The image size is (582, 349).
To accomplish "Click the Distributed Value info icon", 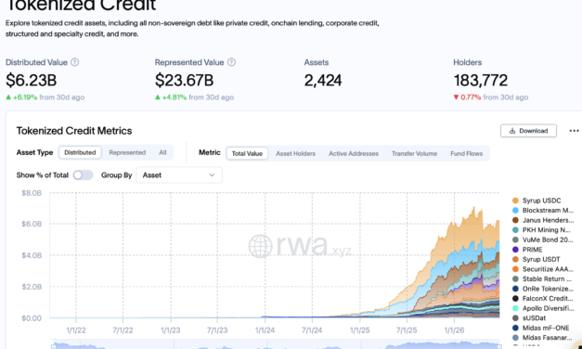I will coord(74,62).
